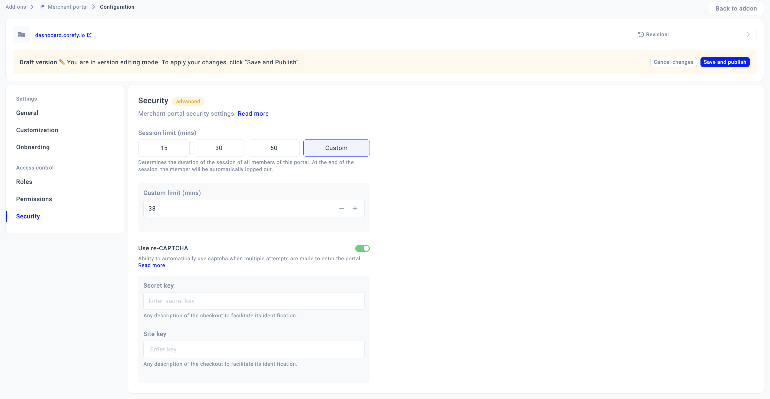This screenshot has width=770, height=399.
Task: Disable the Use re-CAPTCHA toggle
Action: (362, 248)
